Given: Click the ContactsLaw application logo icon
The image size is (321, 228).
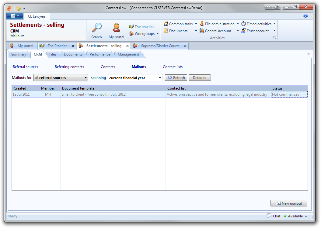Looking at the screenshot, I should tap(9, 9).
